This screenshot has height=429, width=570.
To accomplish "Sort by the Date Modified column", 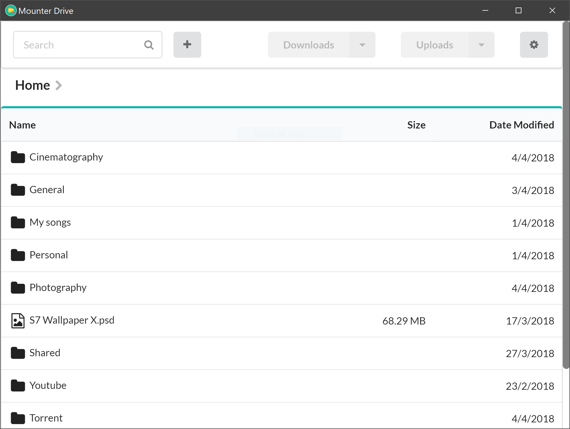I will pyautogui.click(x=521, y=125).
